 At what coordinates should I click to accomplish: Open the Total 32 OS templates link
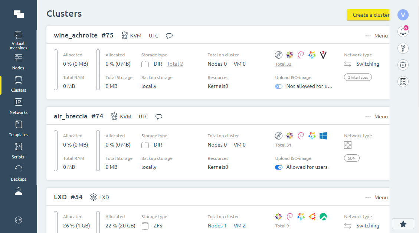pos(283,64)
